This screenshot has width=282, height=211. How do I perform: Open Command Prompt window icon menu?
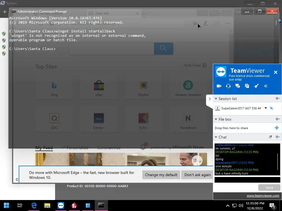(13, 12)
